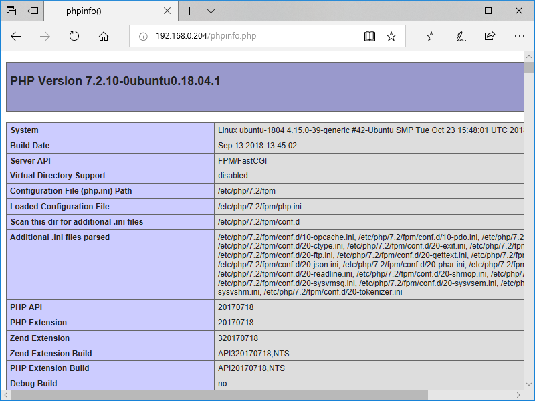The height and width of the screenshot is (401, 535).
Task: Click the 320170718 value
Action: click(x=238, y=338)
